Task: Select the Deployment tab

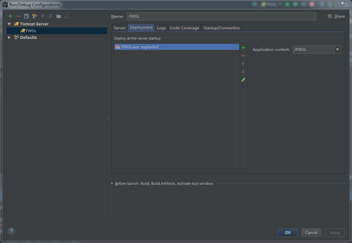Action: [x=141, y=27]
